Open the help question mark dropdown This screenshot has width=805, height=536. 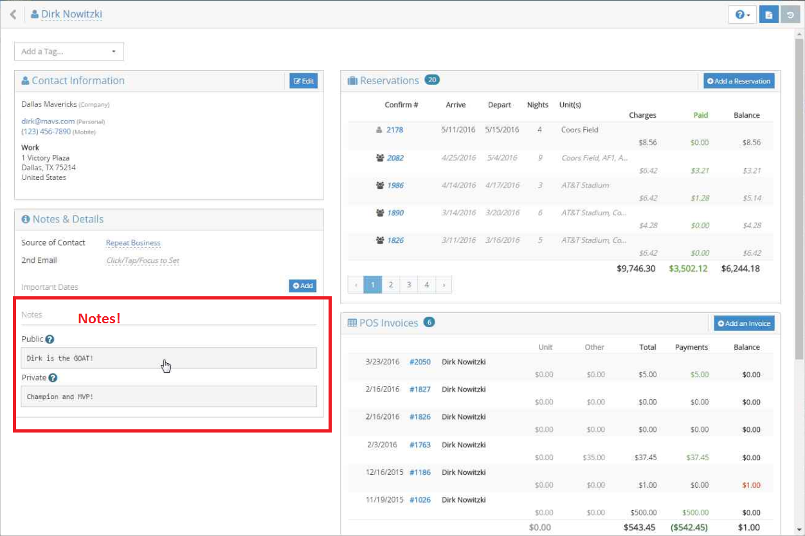(742, 15)
